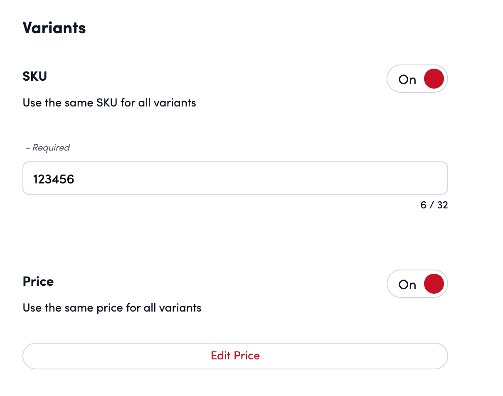Click "Use the same SKU for all variants" text

(x=109, y=102)
